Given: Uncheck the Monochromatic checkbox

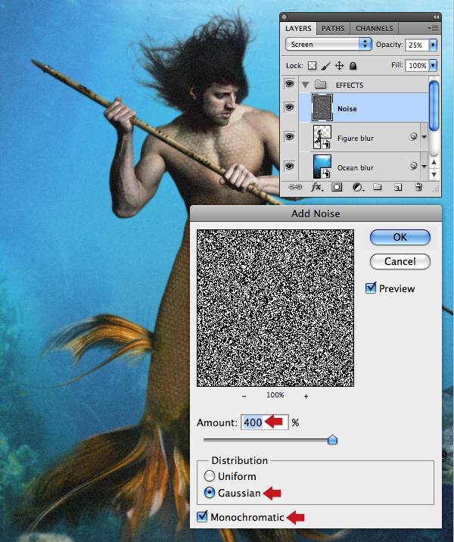Looking at the screenshot, I should 202,516.
